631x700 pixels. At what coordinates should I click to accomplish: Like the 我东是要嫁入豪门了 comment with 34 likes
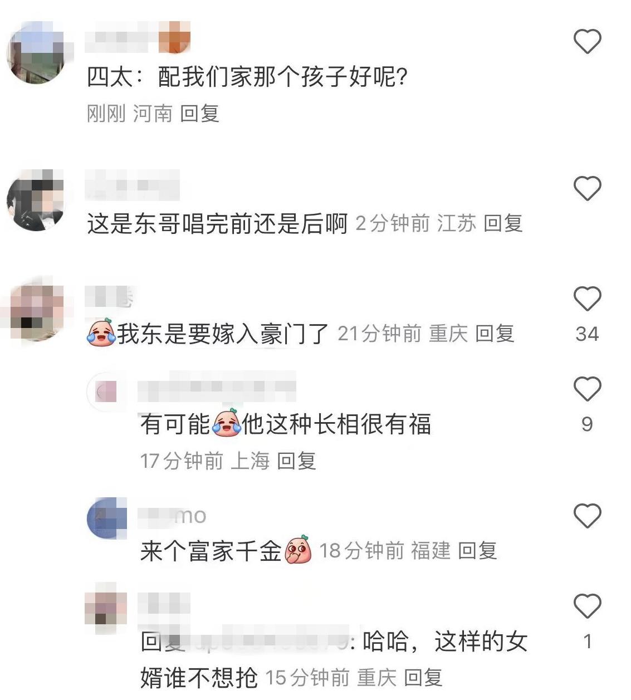588,298
